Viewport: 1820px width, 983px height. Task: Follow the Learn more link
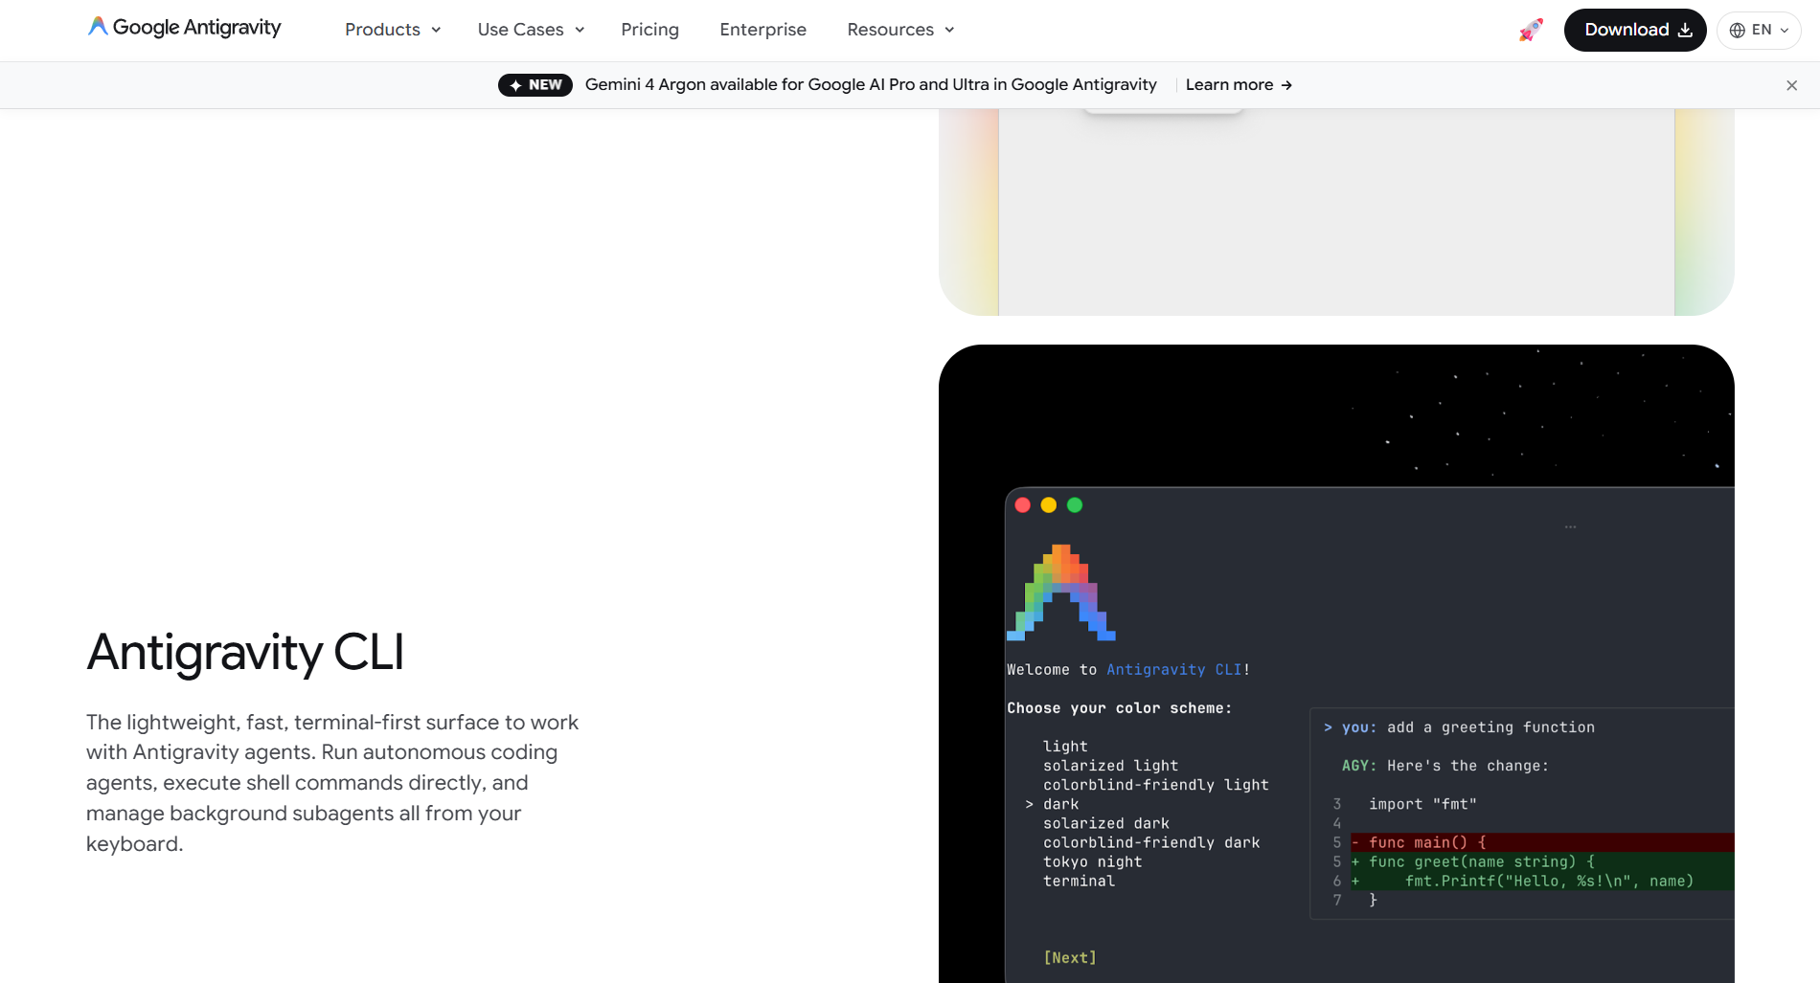point(1239,85)
